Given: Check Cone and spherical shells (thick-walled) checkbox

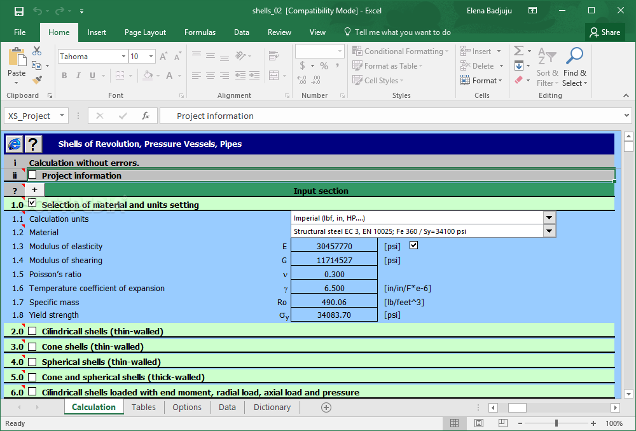Looking at the screenshot, I should coord(32,377).
